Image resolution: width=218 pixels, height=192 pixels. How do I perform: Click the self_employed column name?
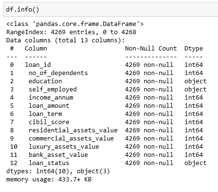click(x=53, y=90)
